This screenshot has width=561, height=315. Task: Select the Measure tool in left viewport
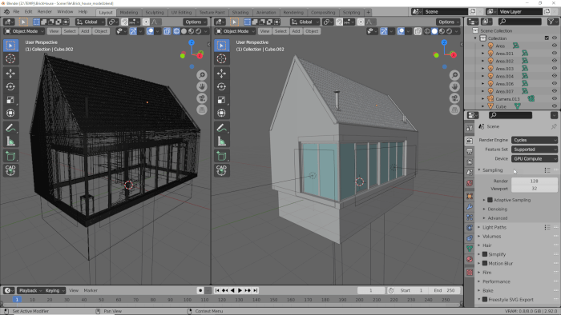[x=10, y=142]
